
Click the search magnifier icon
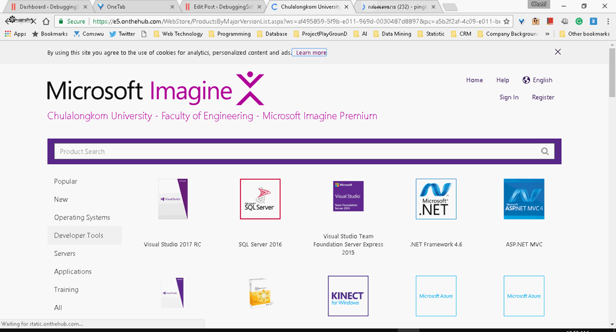point(545,152)
